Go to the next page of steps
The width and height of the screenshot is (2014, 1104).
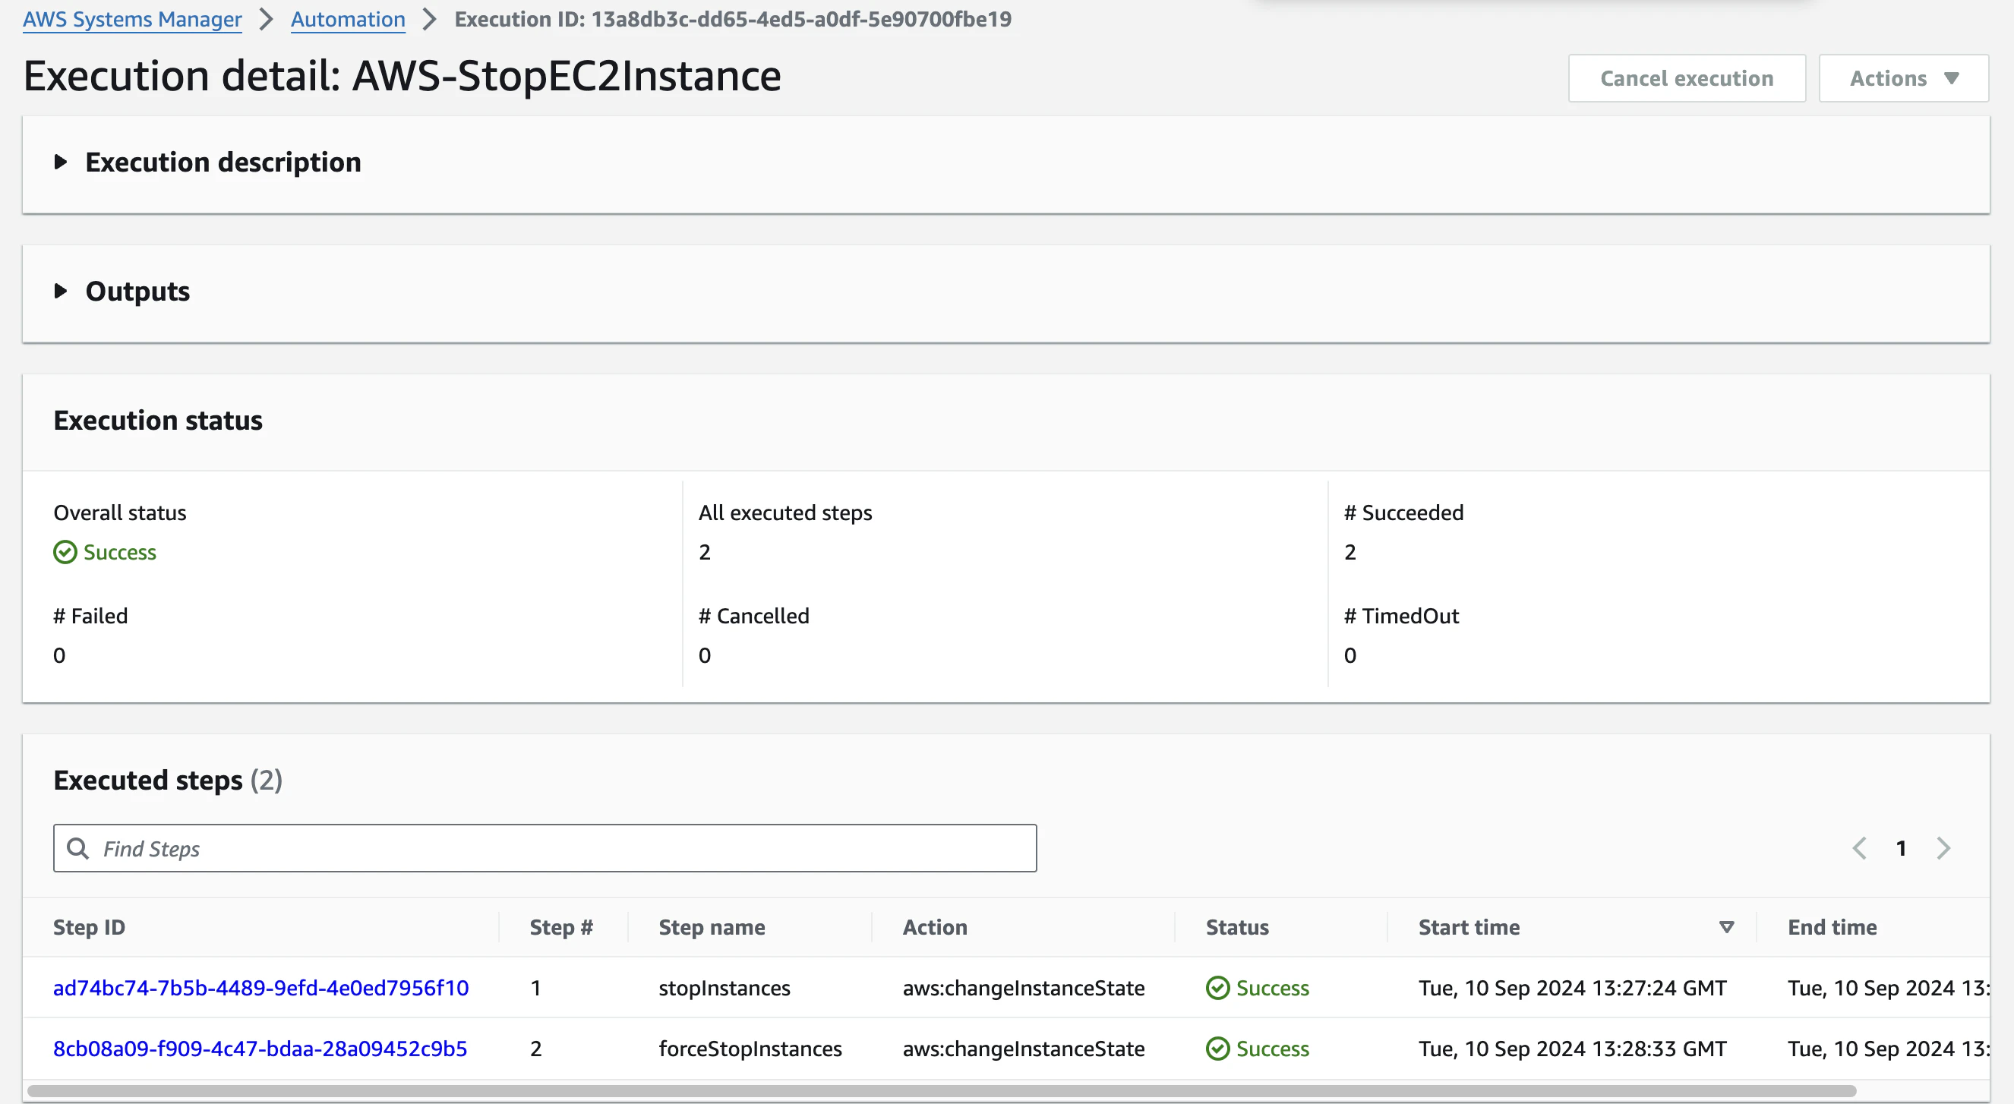point(1943,847)
